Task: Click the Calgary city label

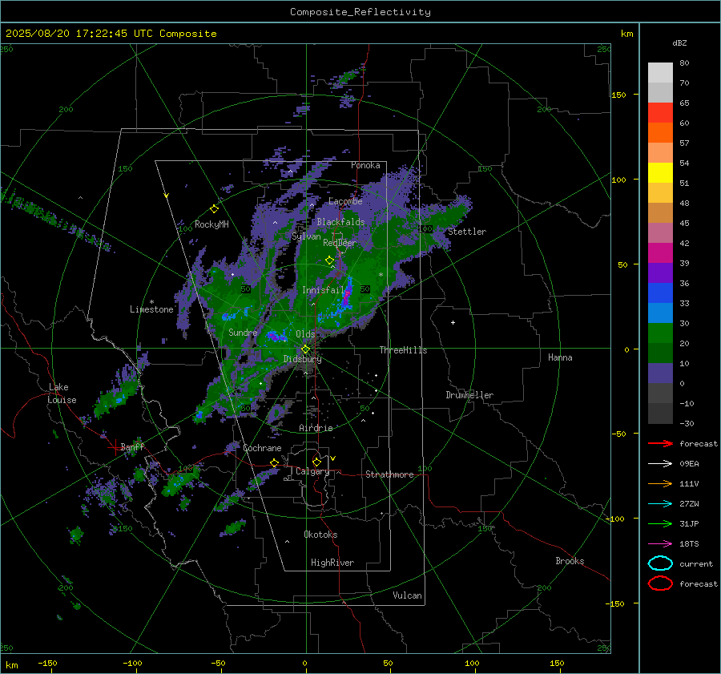Action: click(x=312, y=471)
